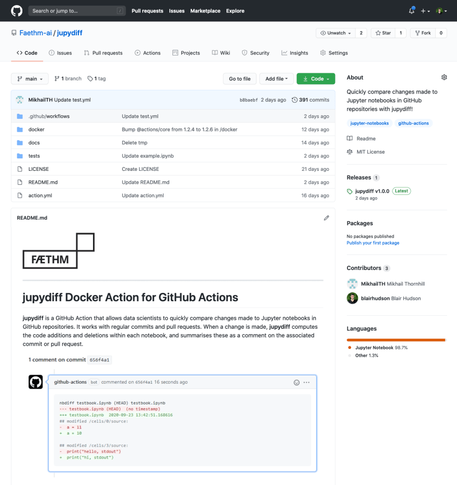Viewport: 457px width, 485px height.
Task: View the 1 tag link
Action: click(97, 79)
